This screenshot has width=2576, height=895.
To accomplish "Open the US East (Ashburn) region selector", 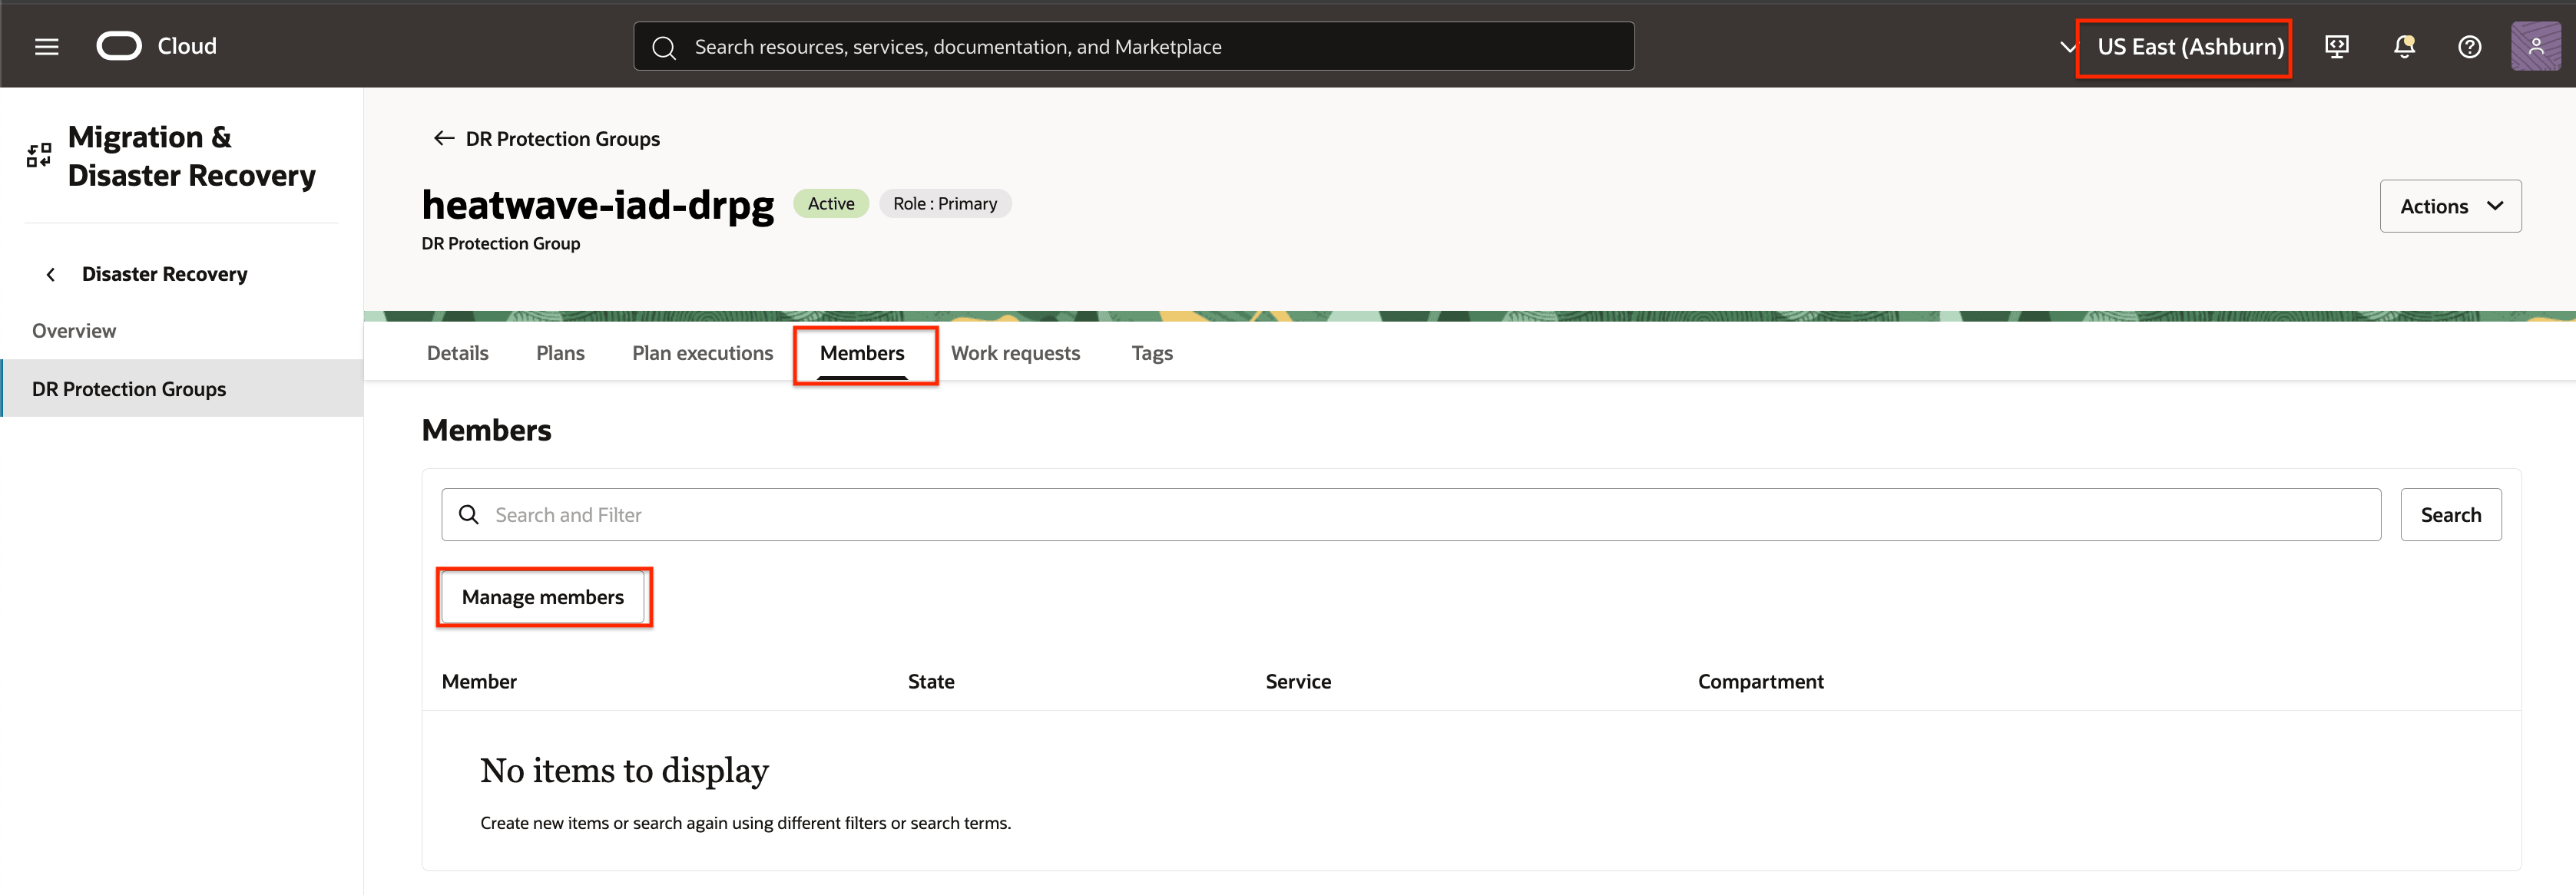I will 2189,47.
